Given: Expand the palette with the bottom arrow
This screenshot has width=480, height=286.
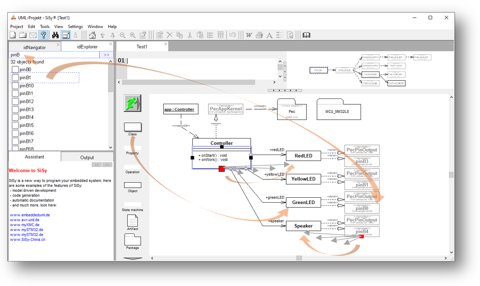Looking at the screenshot, I should coord(132,258).
